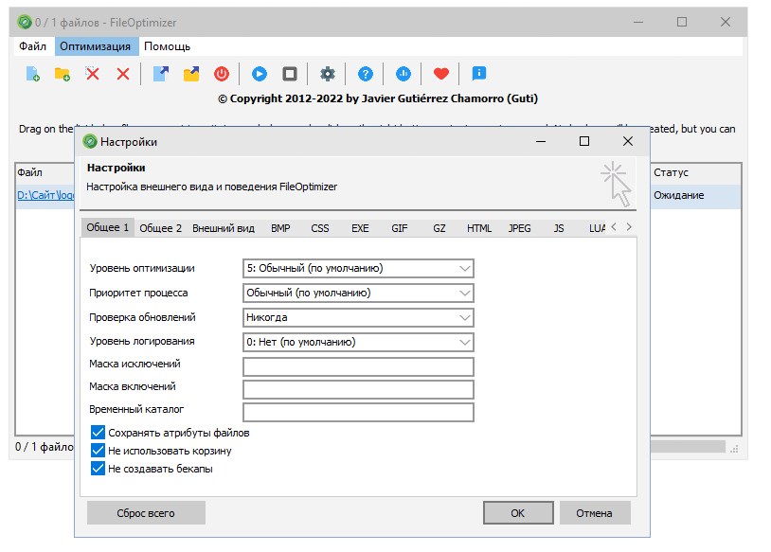Viewport: 771px width, 552px height.
Task: Disable 'Не создавать бекапы' checkbox
Action: (98, 469)
